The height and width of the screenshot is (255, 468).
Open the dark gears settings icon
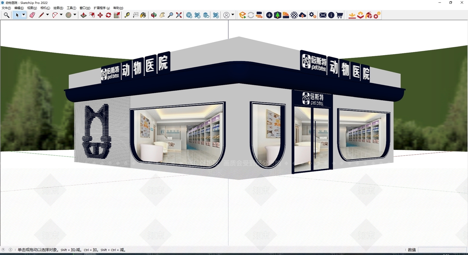[x=313, y=15]
